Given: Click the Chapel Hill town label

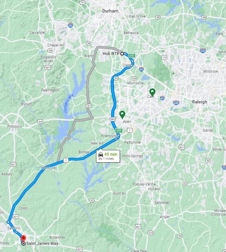Looking at the screenshot, I should 56,45.
